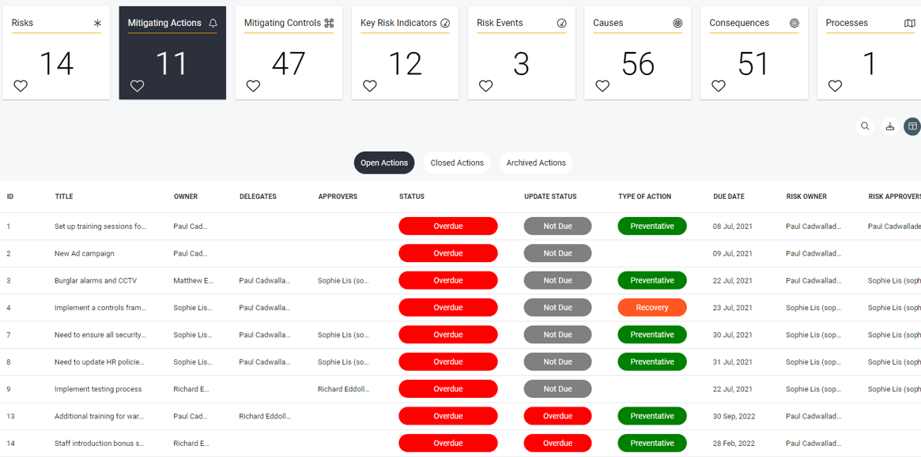Toggle the heart on the Mitigating Controls card
Image resolution: width=921 pixels, height=457 pixels.
[x=253, y=85]
